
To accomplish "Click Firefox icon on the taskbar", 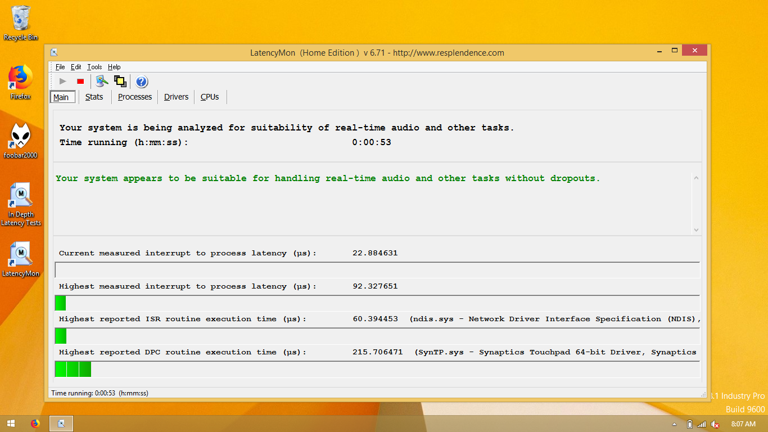I will (x=35, y=424).
